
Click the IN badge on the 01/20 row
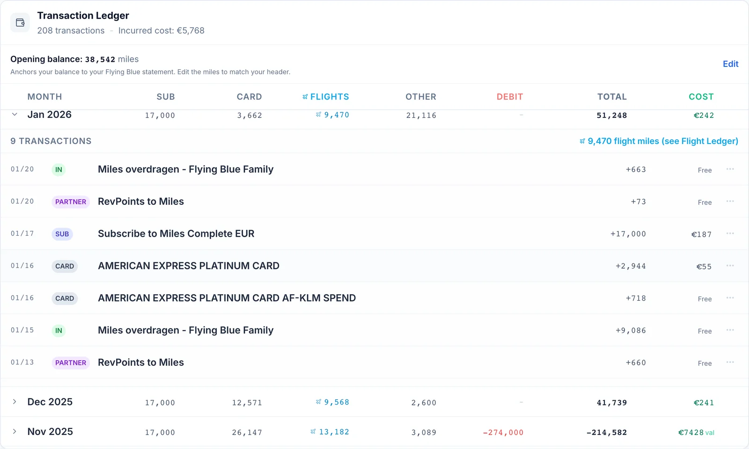click(59, 170)
